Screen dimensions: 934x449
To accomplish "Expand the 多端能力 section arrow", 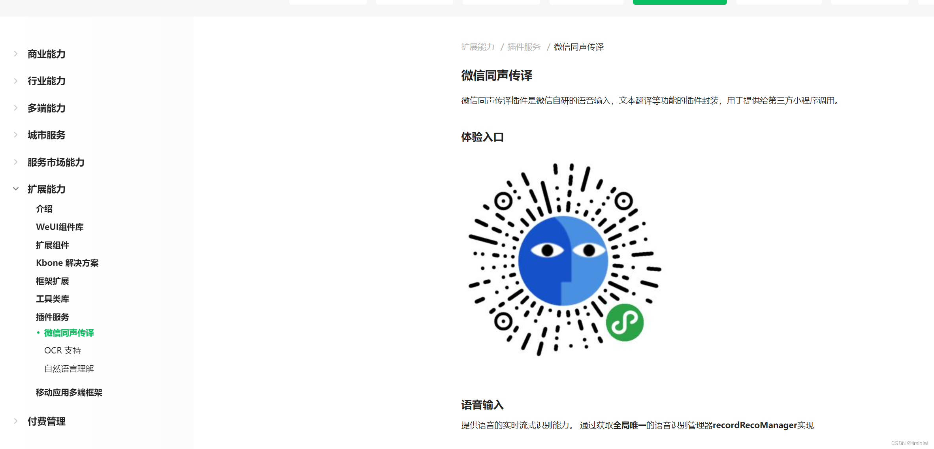I will [16, 108].
